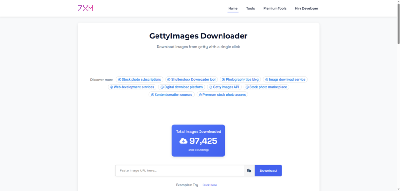
Task: Open the Tools nav item
Action: tap(250, 9)
